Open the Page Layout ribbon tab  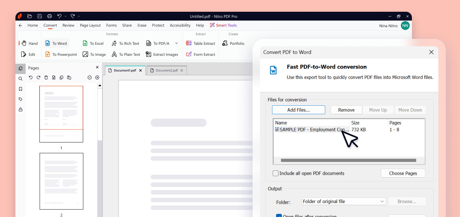pyautogui.click(x=90, y=25)
